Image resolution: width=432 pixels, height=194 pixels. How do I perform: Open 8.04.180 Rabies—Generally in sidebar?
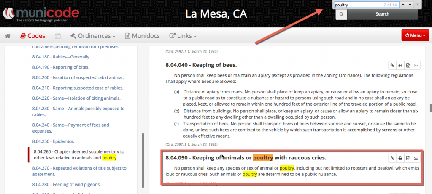[x=61, y=57]
